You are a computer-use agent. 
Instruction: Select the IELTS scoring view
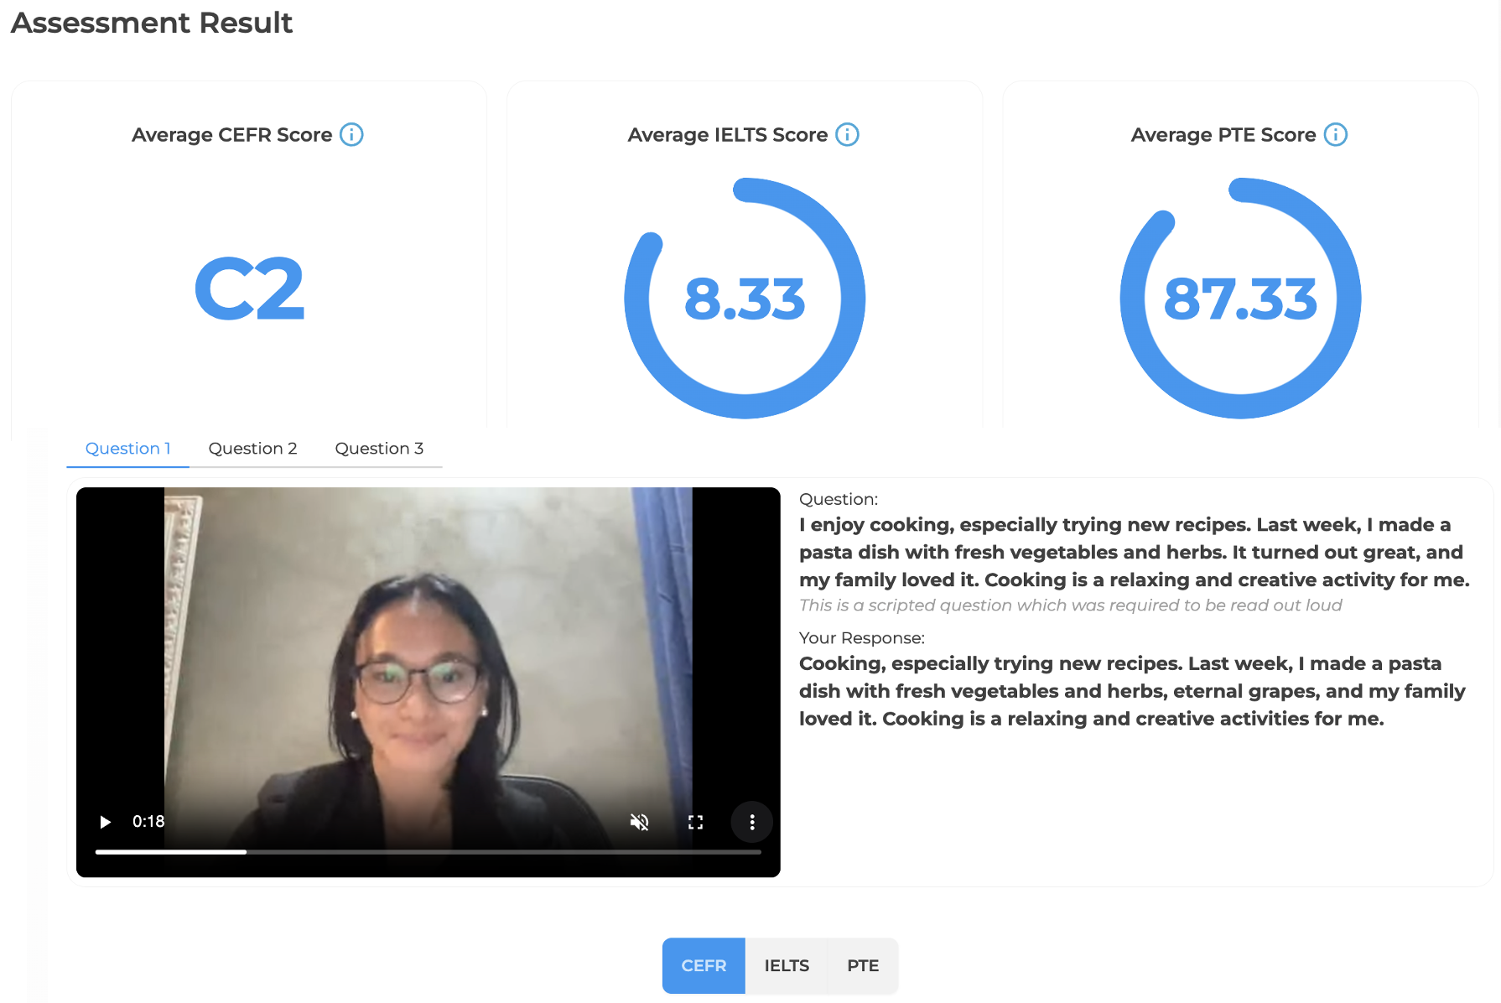787,965
